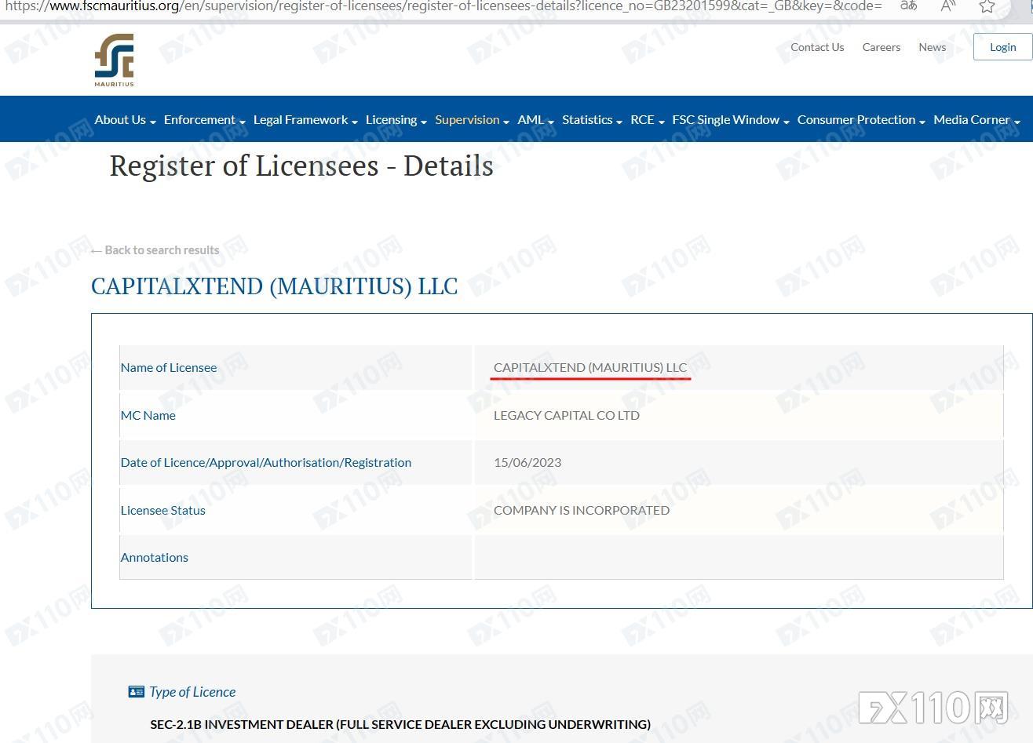The image size is (1033, 743).
Task: Click the Type of Licence heading
Action: click(x=192, y=692)
